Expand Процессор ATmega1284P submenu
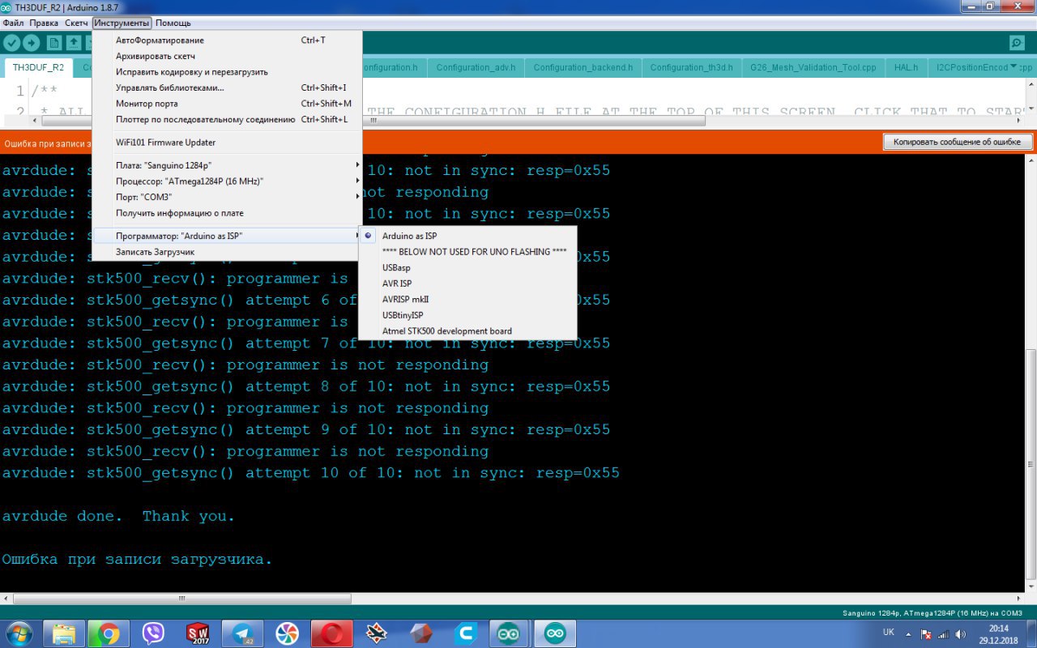Viewport: 1037px width, 648px height. [x=227, y=181]
